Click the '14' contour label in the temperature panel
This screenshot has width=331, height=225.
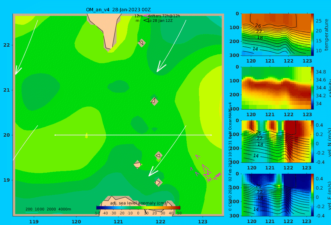pos(255,49)
